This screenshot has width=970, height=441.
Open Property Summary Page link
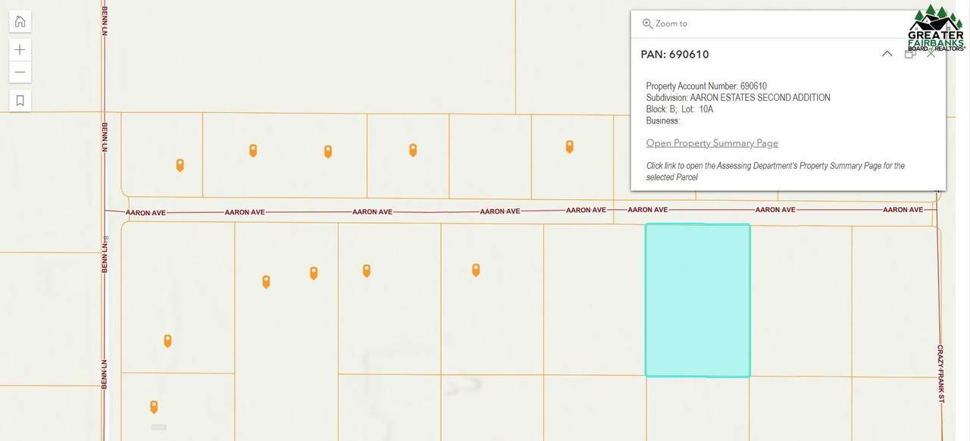click(x=712, y=143)
